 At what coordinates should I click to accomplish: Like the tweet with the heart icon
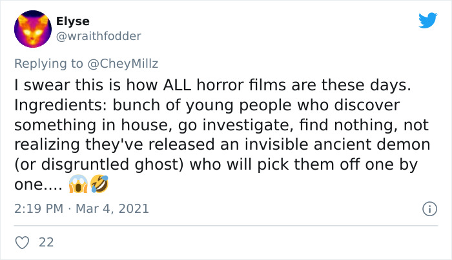pyautogui.click(x=22, y=243)
